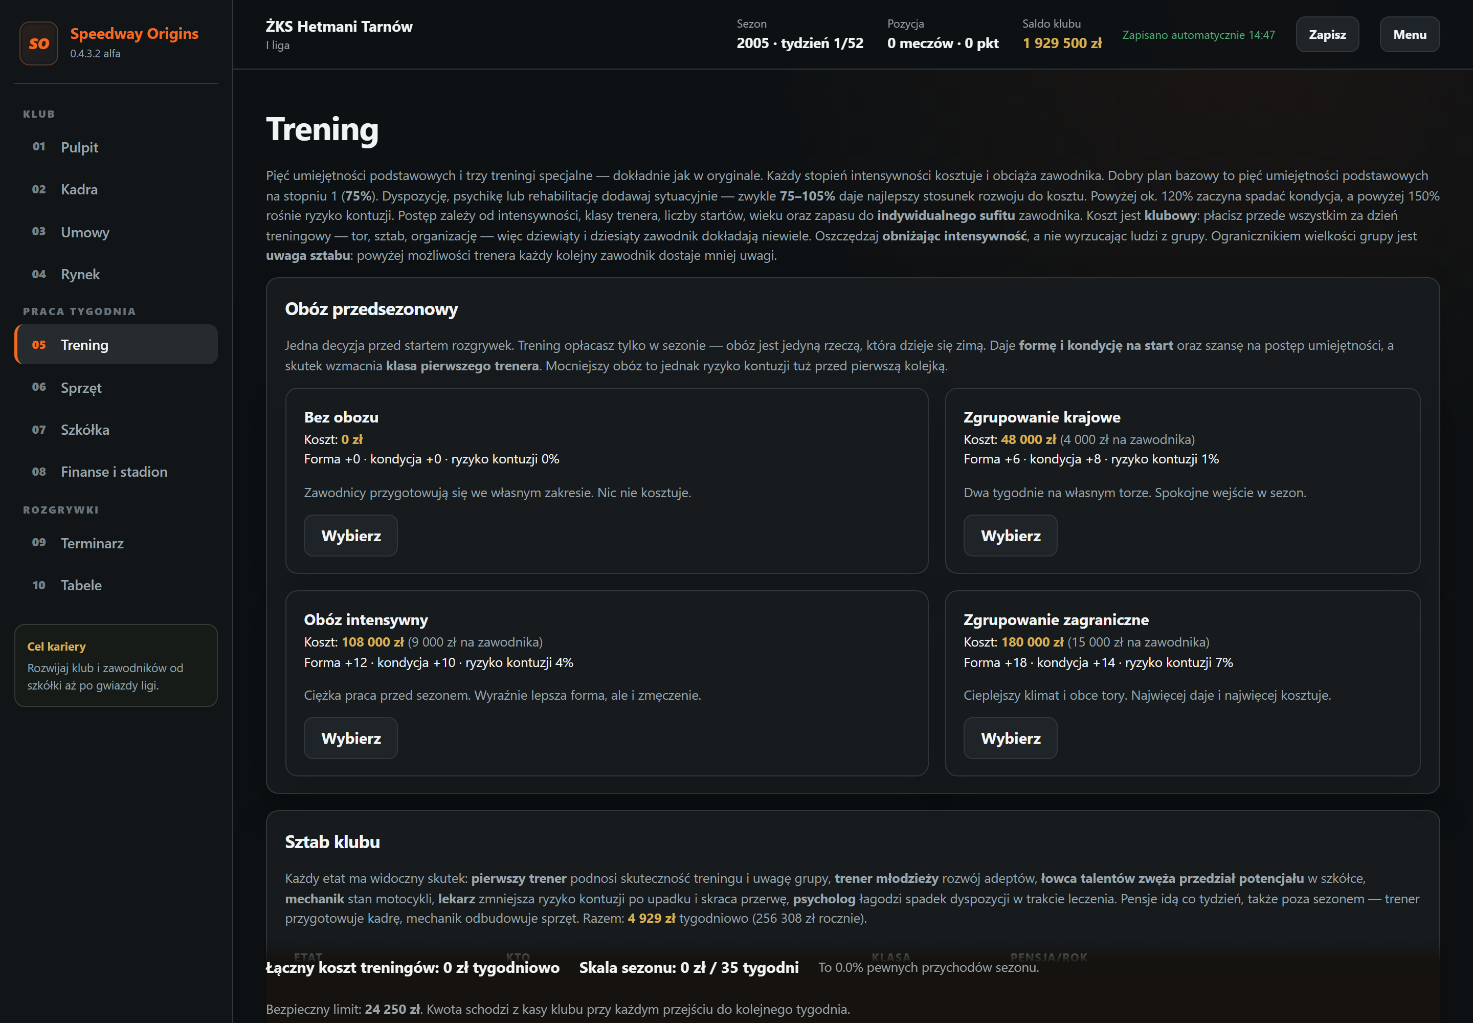Click the Obóz intensywny card title
1473x1023 pixels.
366,620
